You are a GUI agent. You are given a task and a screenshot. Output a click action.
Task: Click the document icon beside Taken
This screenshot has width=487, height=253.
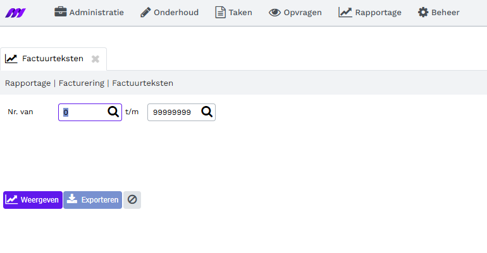(x=220, y=13)
